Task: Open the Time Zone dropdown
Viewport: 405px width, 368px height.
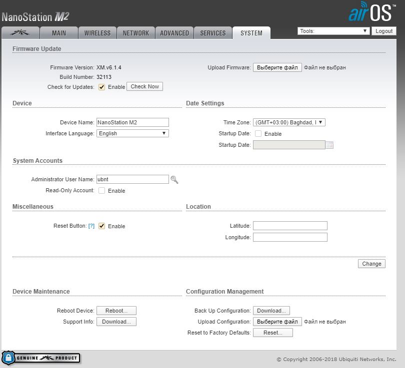Action: (289, 122)
